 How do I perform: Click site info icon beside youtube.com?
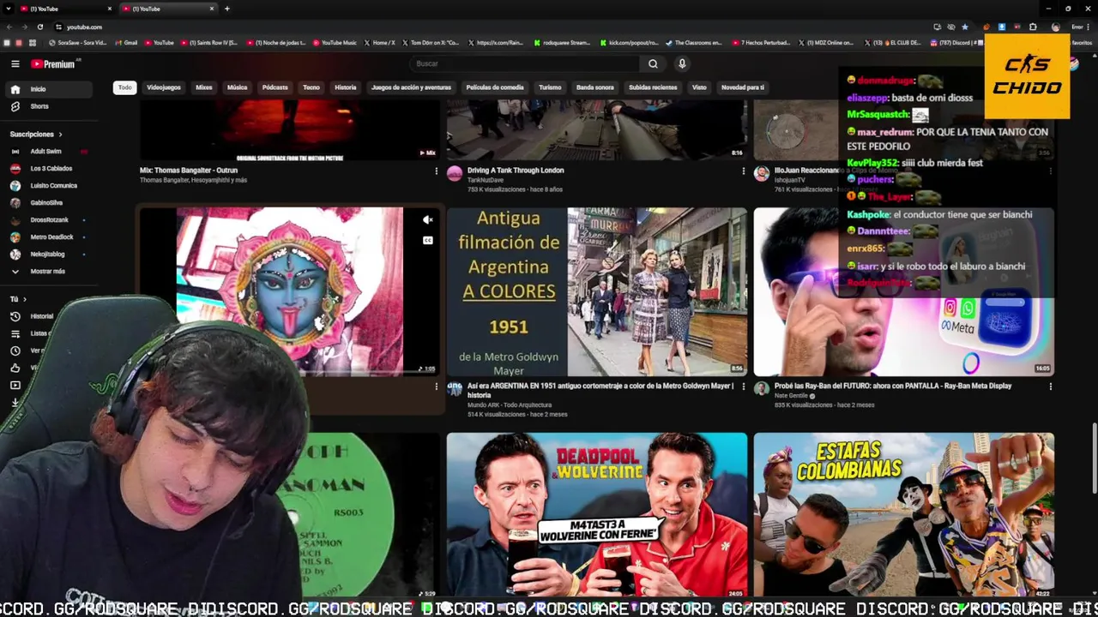[60, 27]
